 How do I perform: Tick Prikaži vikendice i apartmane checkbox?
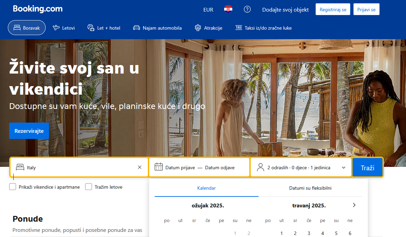point(12,187)
